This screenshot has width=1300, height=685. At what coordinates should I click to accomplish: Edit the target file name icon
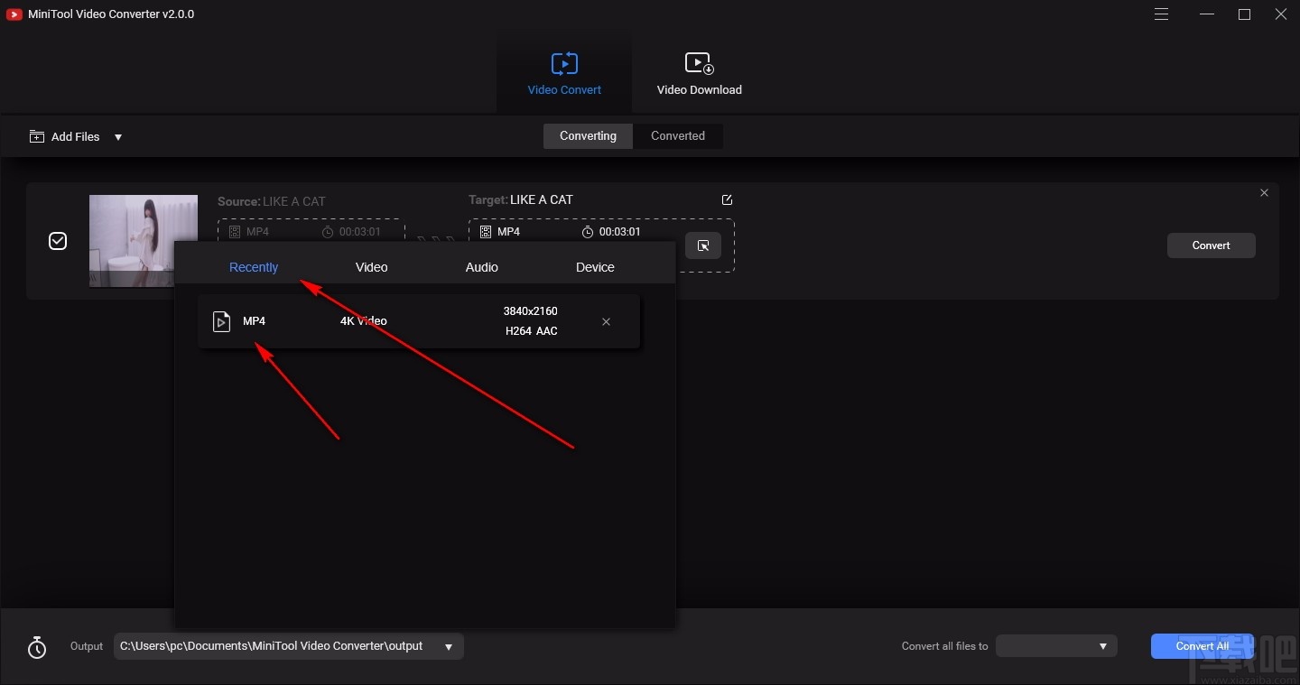pyautogui.click(x=727, y=200)
